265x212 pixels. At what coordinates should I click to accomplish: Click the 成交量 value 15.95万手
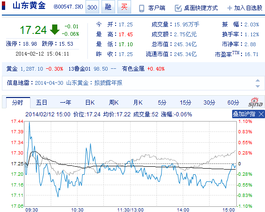point(187,24)
